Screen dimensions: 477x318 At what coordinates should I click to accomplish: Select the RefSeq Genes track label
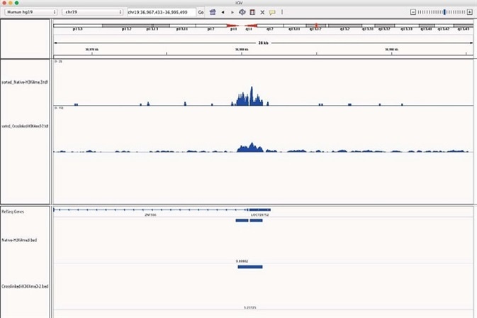[13, 212]
